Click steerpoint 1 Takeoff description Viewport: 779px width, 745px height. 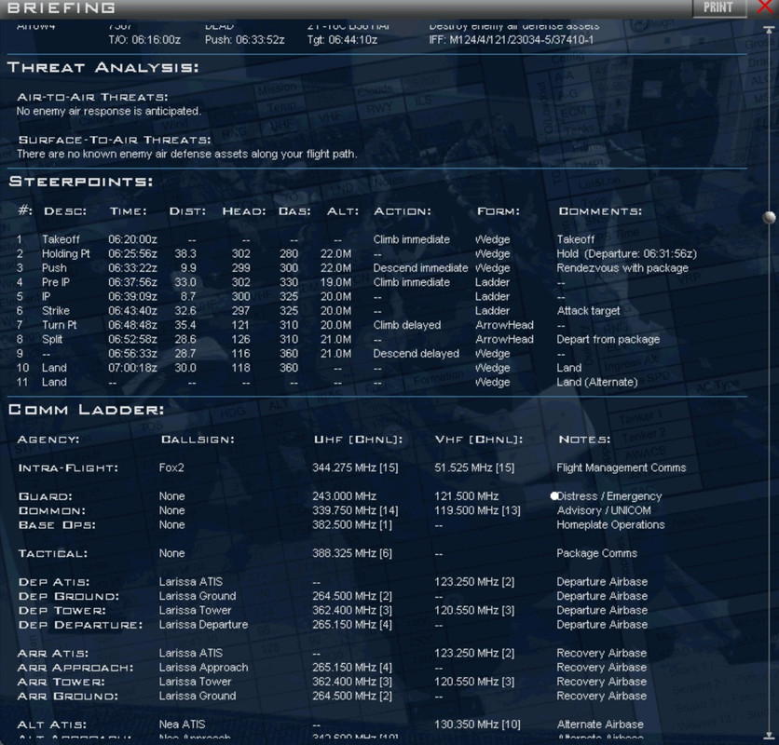(x=61, y=239)
